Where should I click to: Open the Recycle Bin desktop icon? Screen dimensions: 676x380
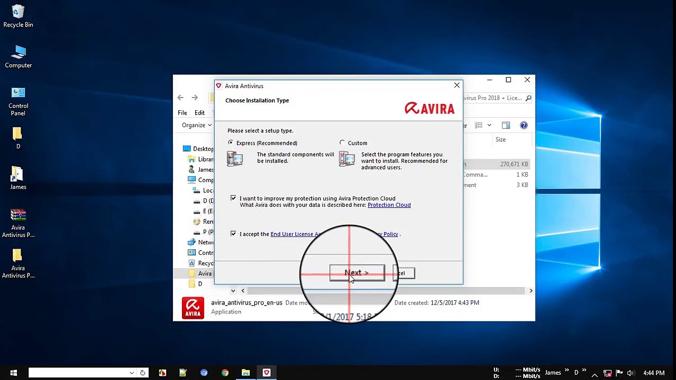[x=18, y=16]
